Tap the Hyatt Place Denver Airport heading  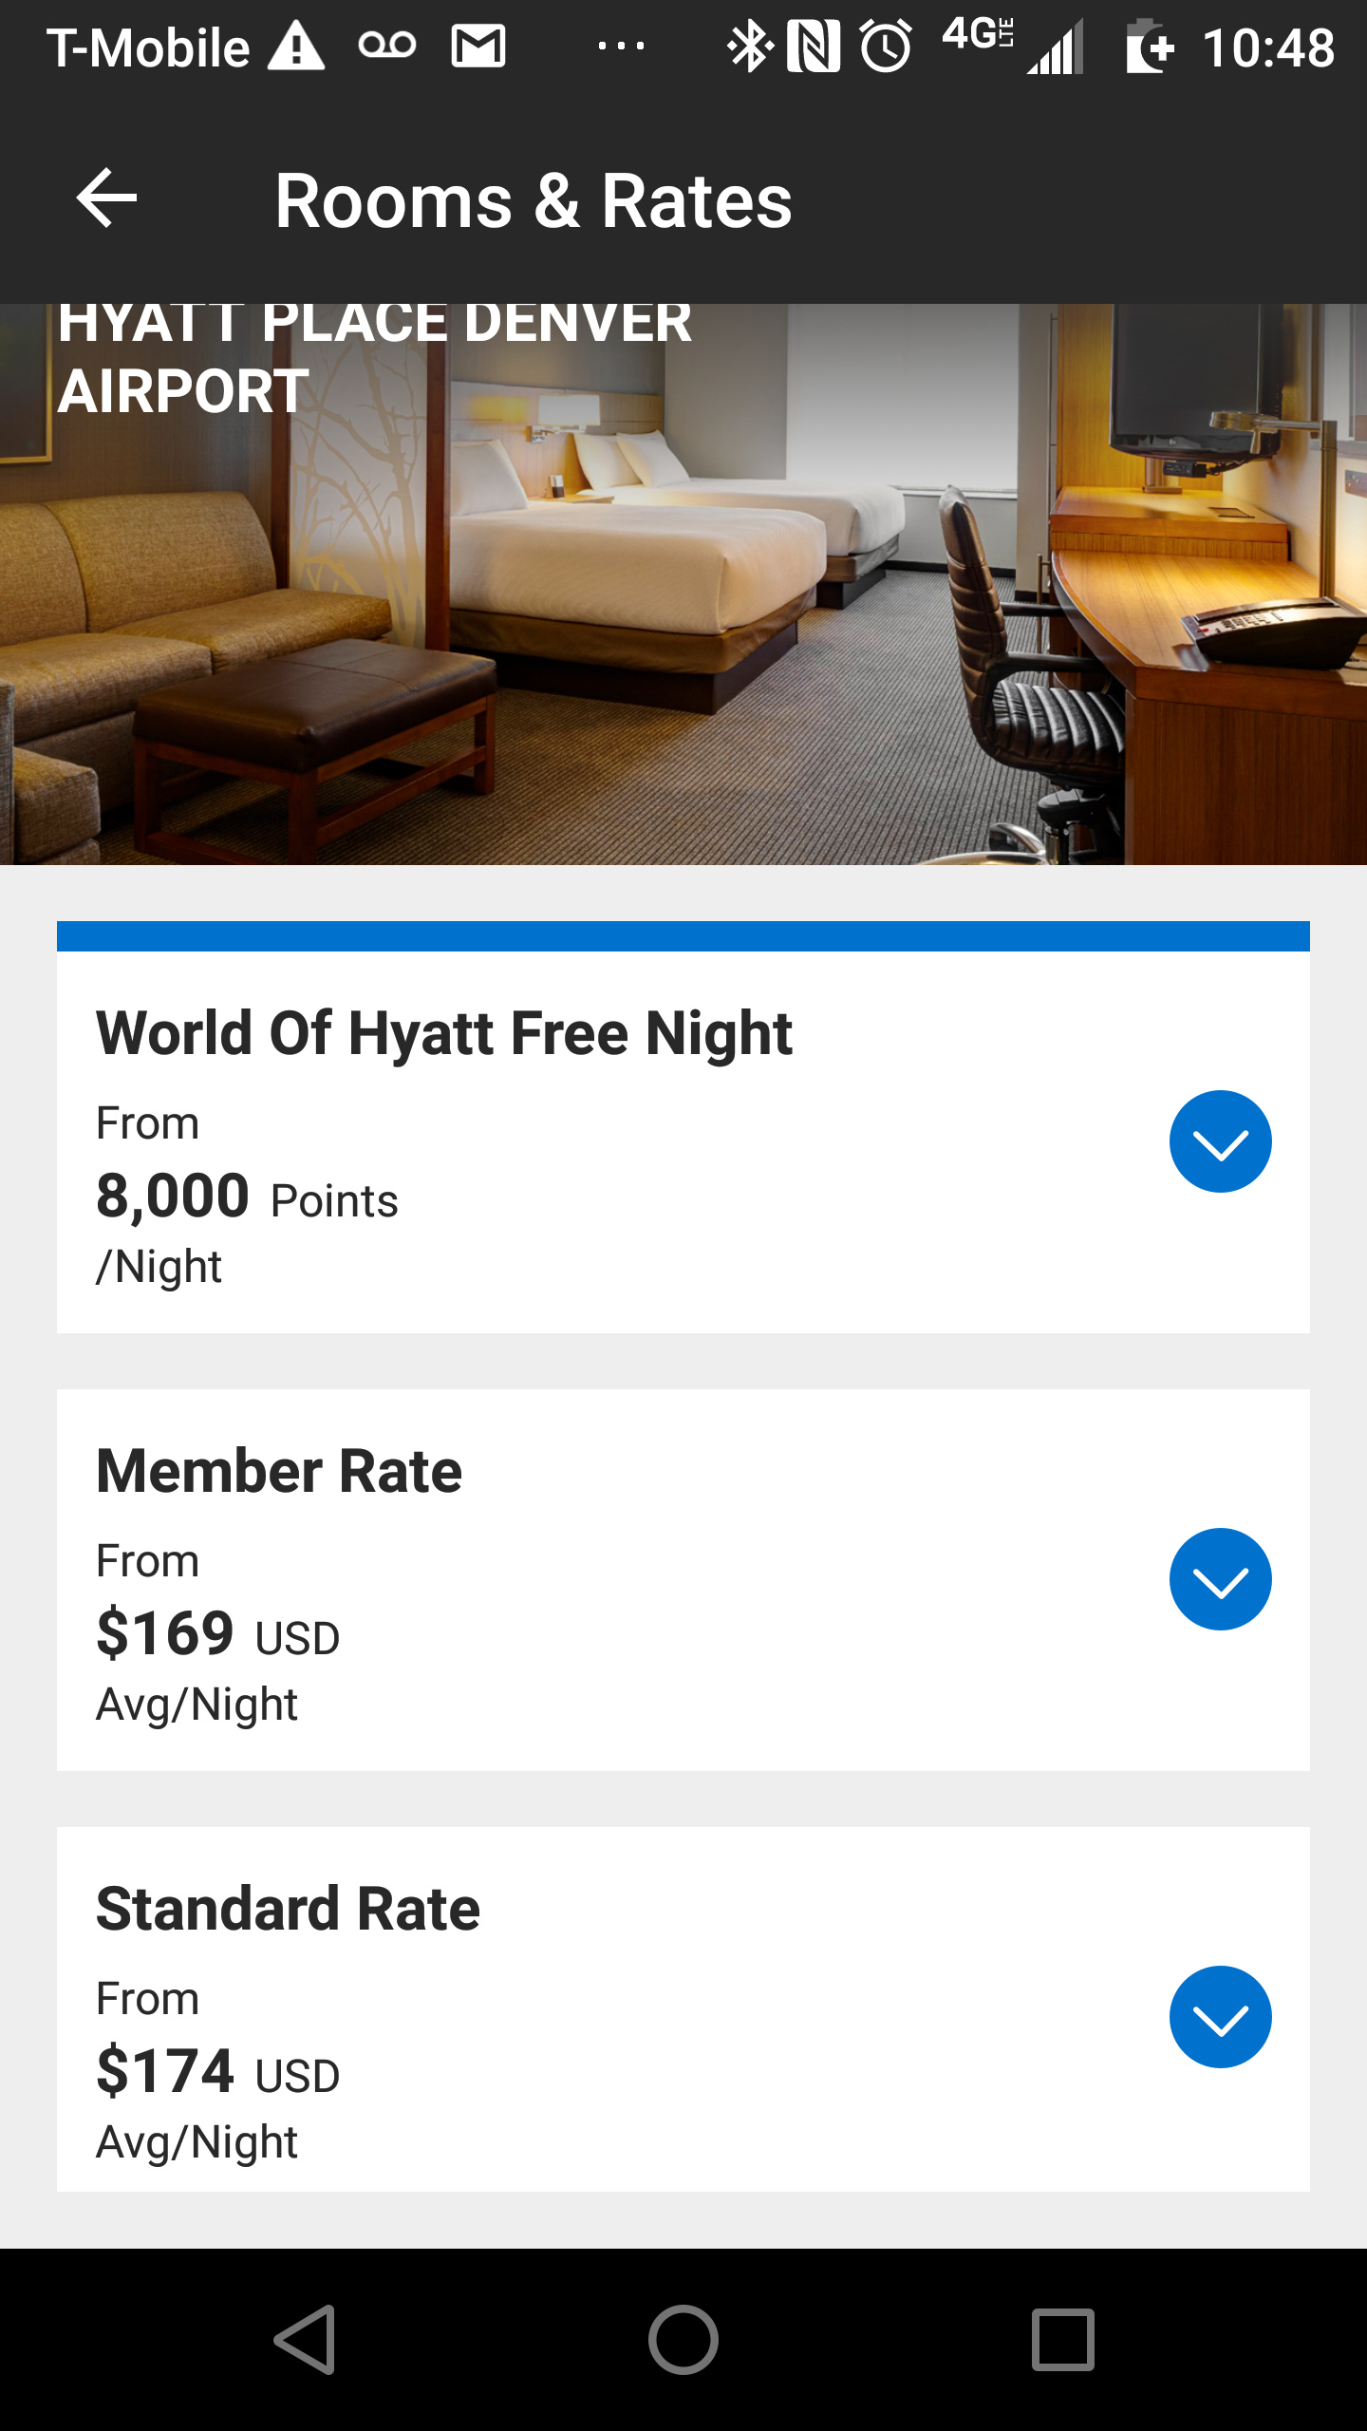tap(374, 356)
